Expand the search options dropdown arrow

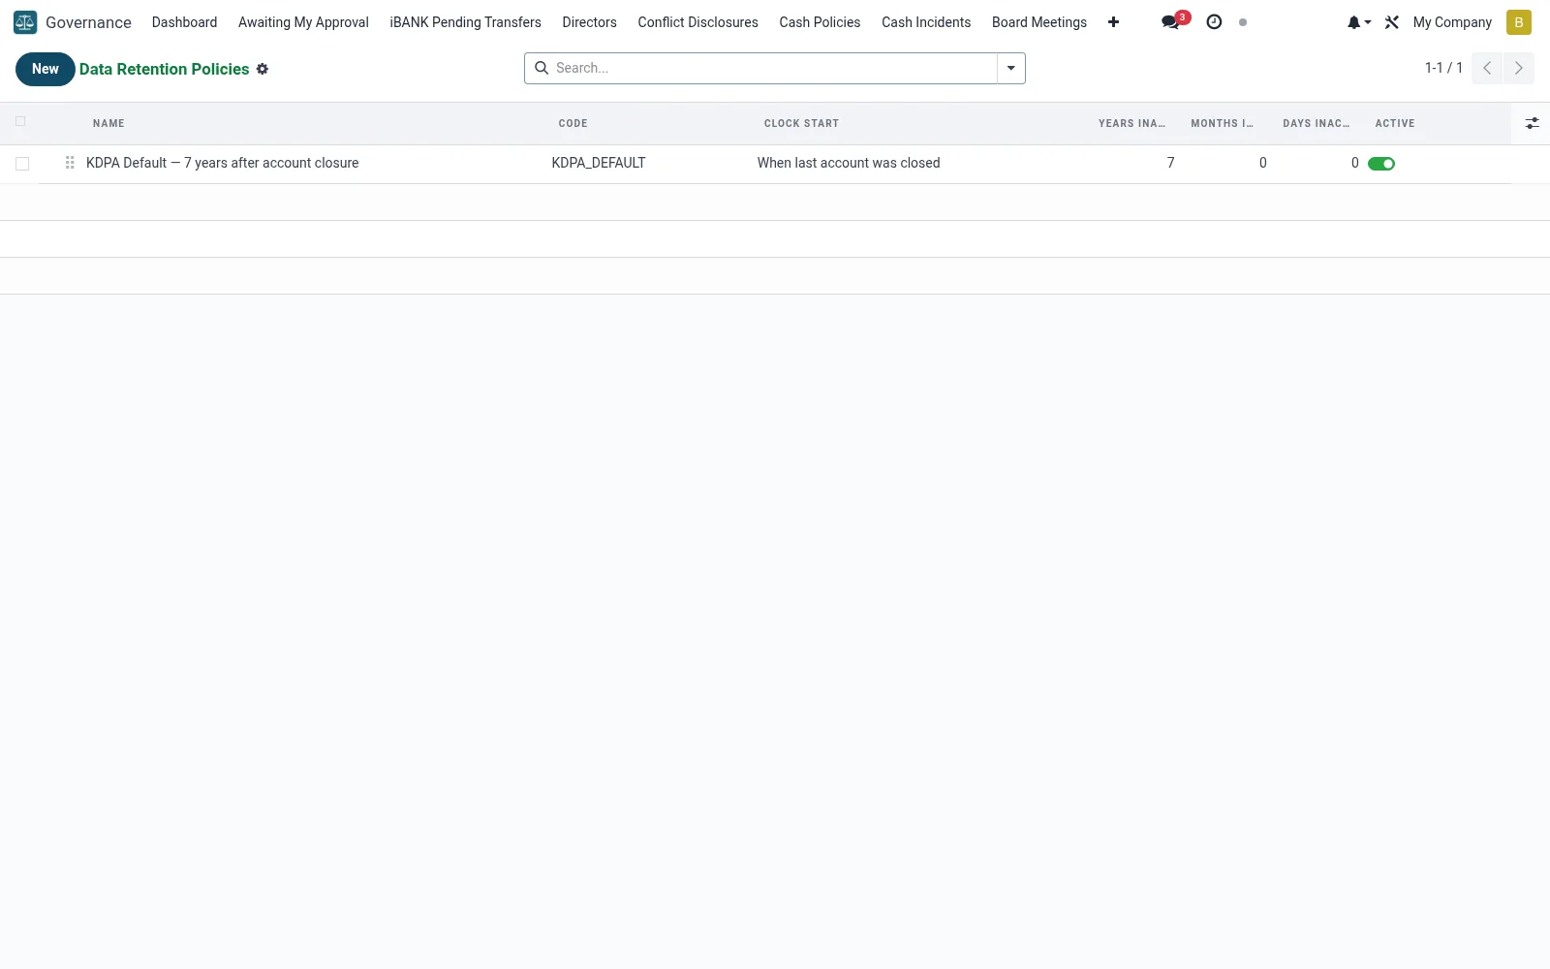click(x=1010, y=68)
